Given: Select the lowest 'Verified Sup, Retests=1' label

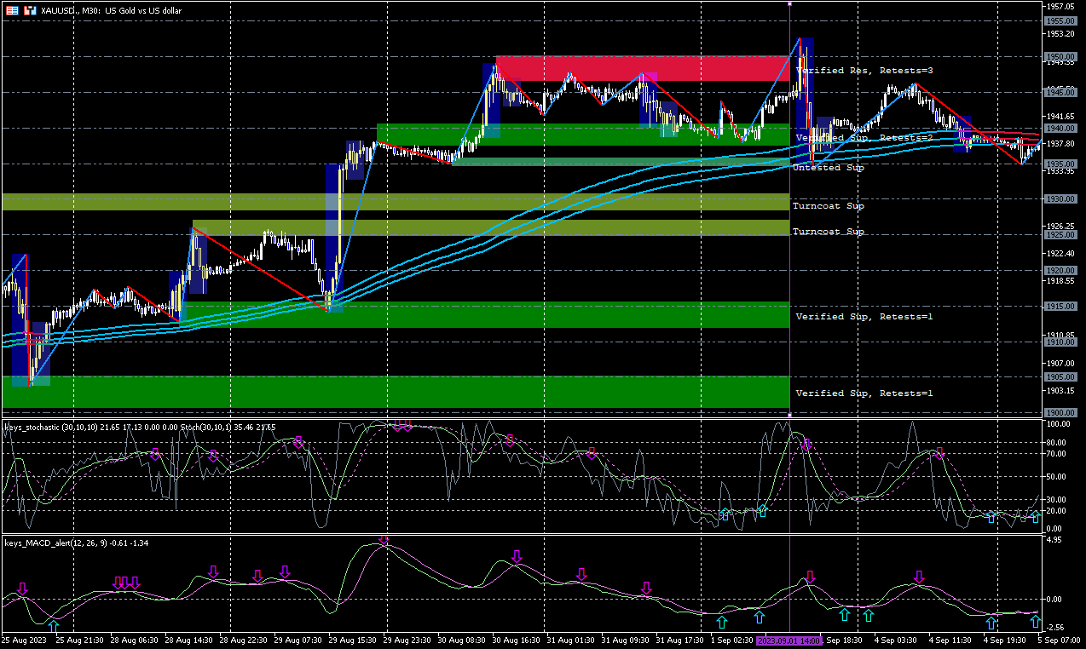Looking at the screenshot, I should [x=864, y=393].
